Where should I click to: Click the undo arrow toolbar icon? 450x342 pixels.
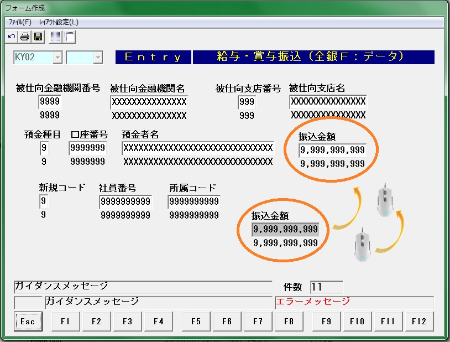point(12,37)
